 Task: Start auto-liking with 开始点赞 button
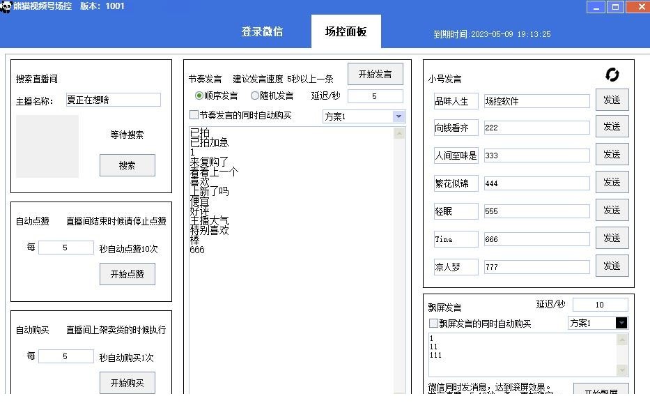click(127, 274)
